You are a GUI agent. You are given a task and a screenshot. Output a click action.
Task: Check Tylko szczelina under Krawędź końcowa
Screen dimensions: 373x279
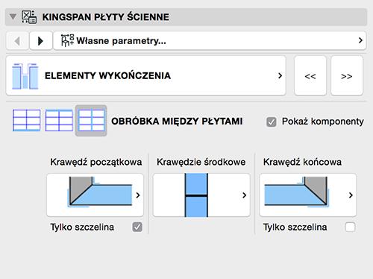(x=350, y=227)
